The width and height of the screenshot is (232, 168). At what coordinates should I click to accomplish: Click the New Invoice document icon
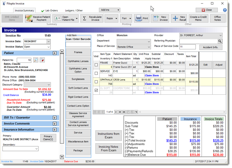click(156, 18)
